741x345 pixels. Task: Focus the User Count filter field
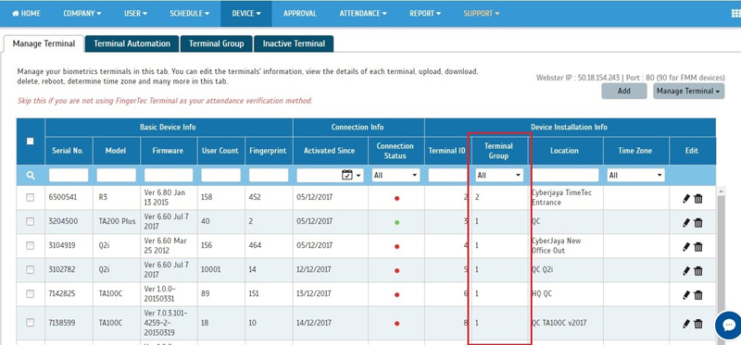pyautogui.click(x=220, y=175)
